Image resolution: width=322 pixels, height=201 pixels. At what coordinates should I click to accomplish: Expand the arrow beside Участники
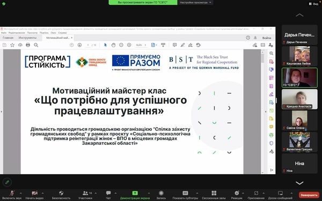click(x=96, y=193)
